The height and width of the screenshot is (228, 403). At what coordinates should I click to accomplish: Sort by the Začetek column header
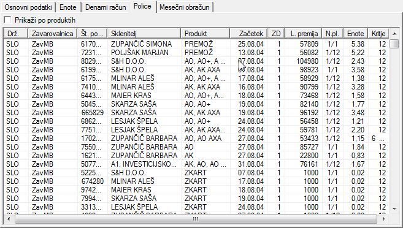coord(248,34)
